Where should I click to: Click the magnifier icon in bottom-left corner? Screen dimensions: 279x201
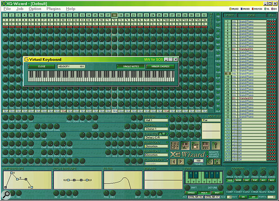click(6, 194)
